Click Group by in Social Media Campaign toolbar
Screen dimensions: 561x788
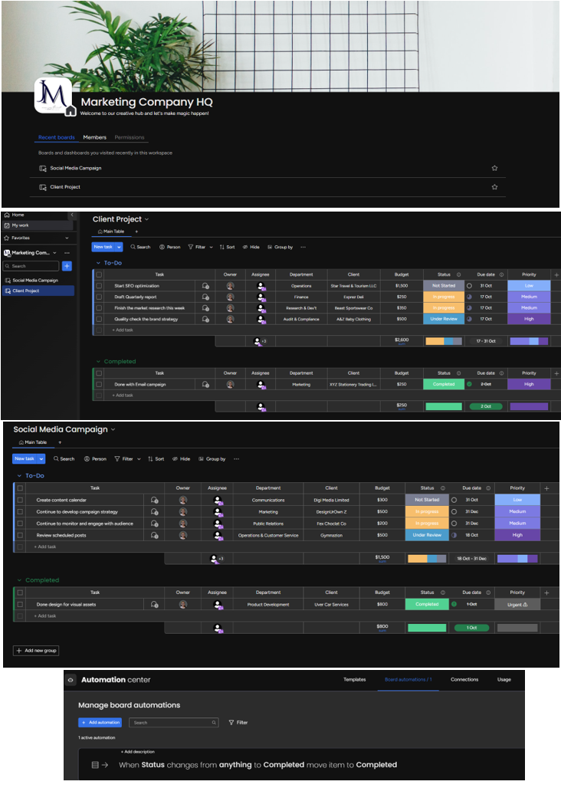tap(212, 459)
